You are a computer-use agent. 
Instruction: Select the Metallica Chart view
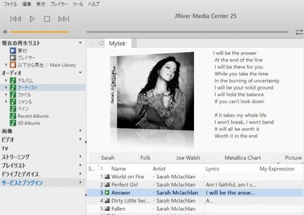(243, 158)
